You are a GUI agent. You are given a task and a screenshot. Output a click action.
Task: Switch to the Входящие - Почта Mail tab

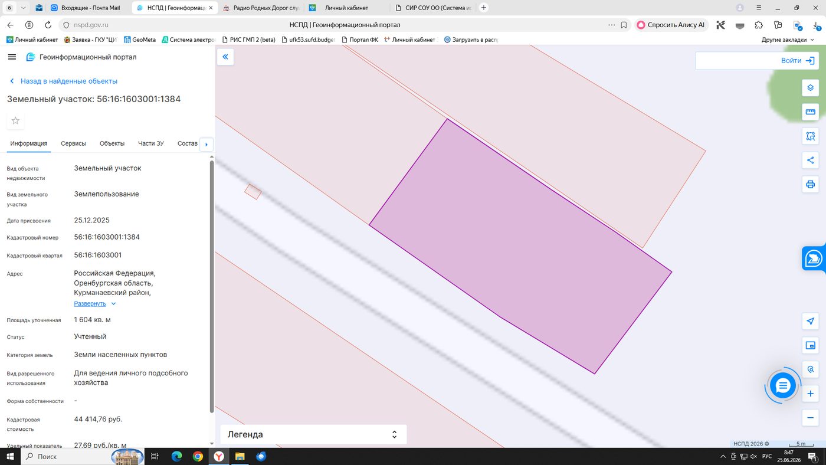point(87,8)
